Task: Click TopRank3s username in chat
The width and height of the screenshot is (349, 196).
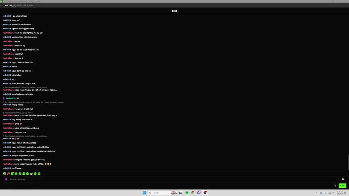Action: tap(11, 98)
